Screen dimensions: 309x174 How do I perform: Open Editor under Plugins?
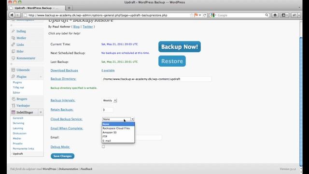click(16, 92)
